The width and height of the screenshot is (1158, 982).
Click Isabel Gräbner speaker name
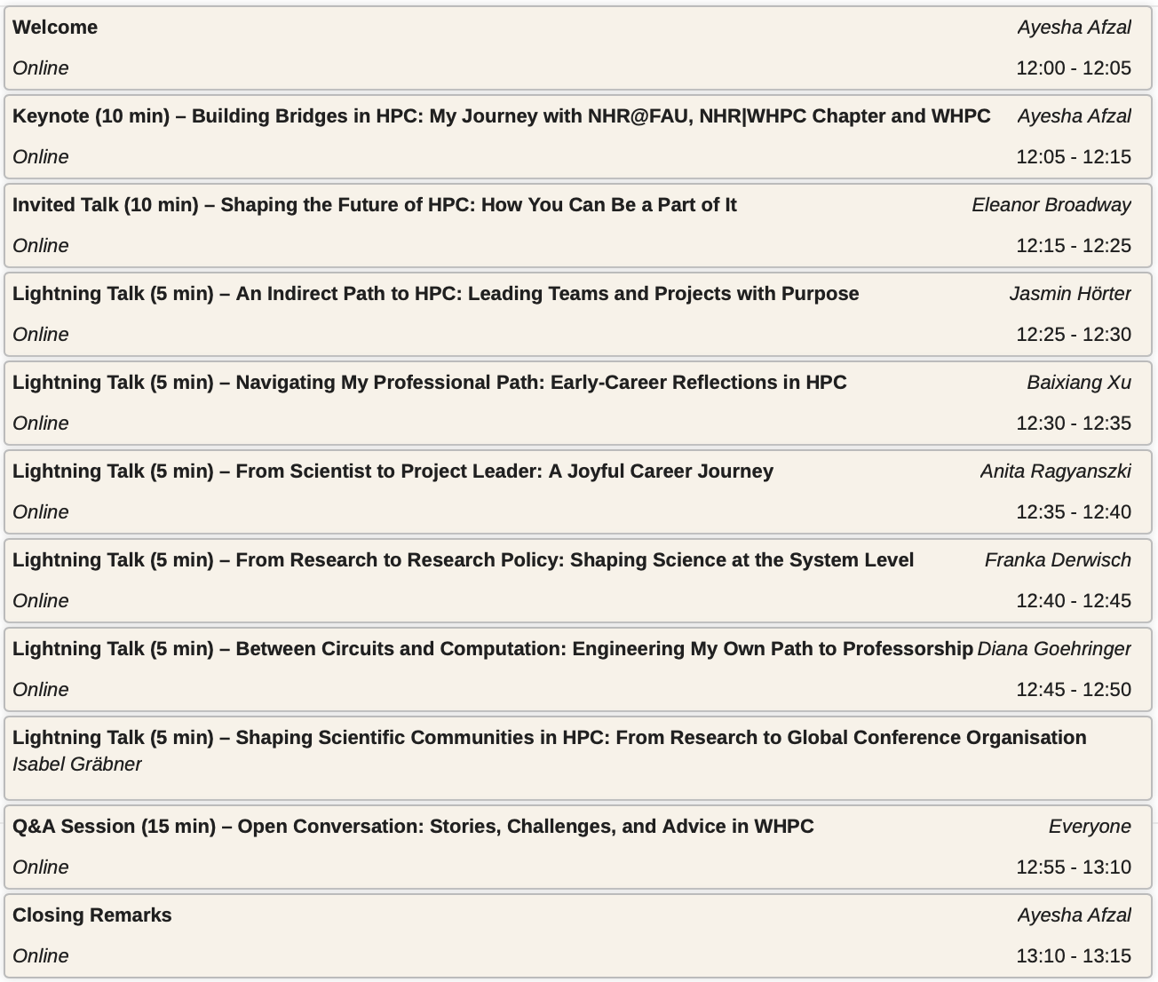pyautogui.click(x=77, y=764)
